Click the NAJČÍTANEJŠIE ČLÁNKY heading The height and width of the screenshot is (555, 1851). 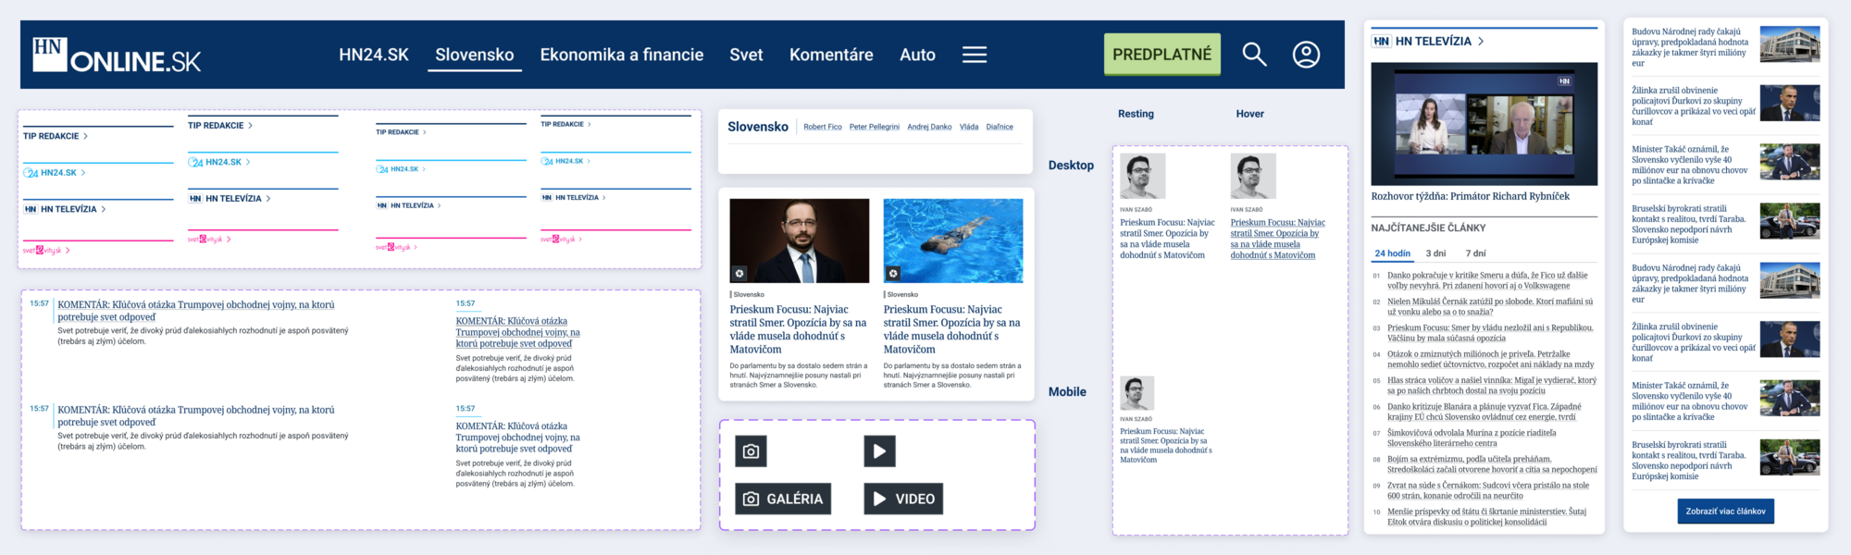(x=1428, y=228)
